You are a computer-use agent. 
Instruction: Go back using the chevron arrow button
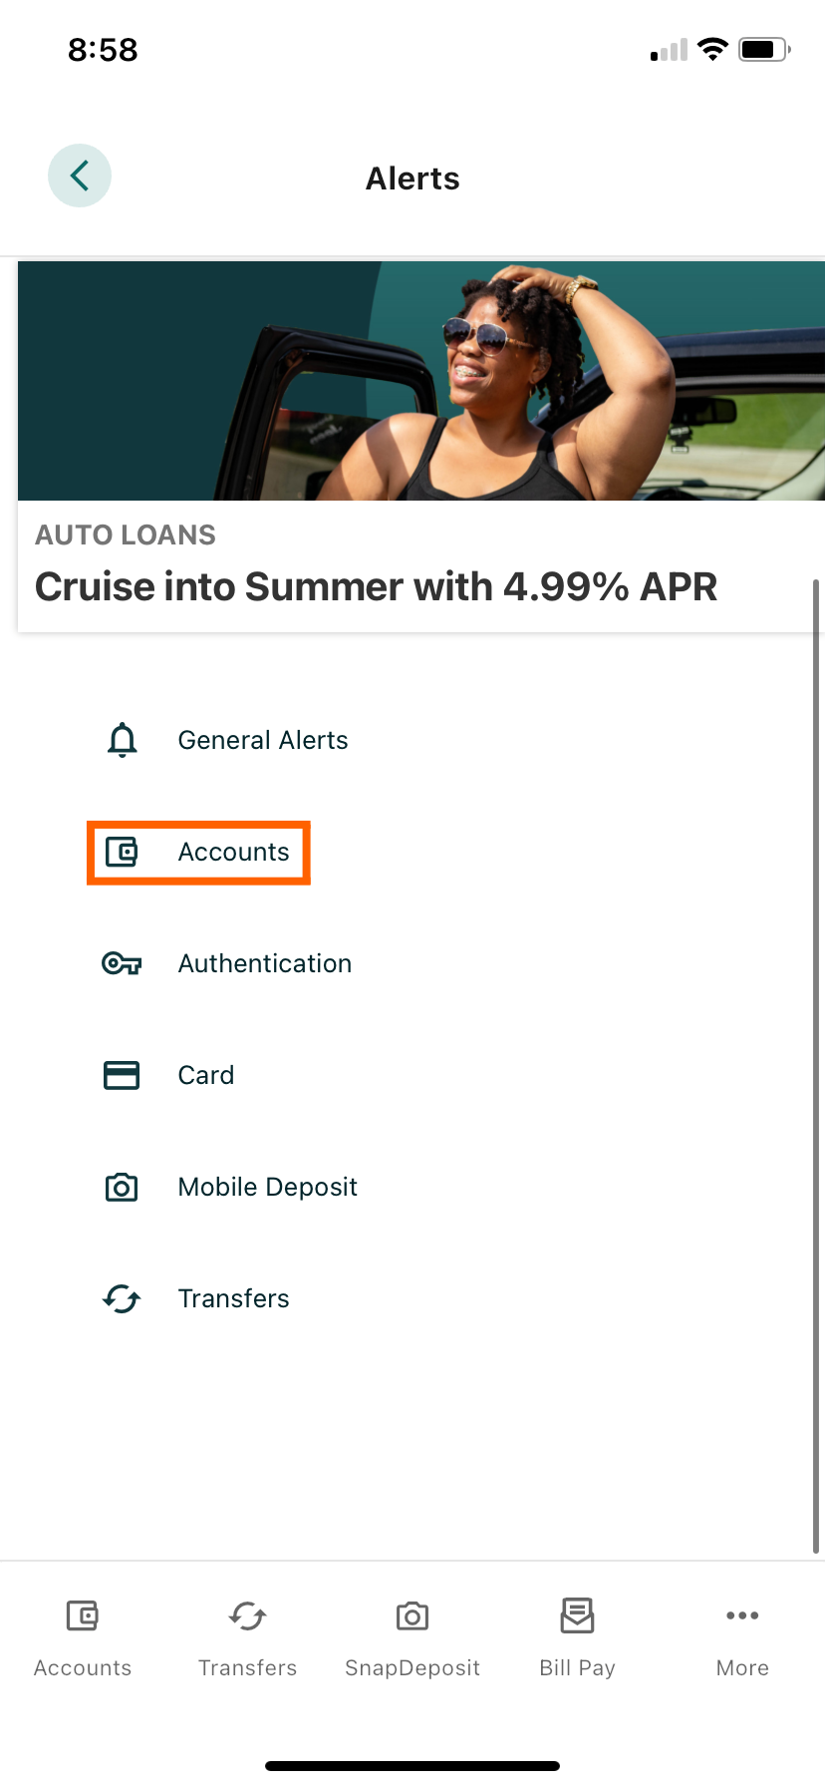[80, 176]
